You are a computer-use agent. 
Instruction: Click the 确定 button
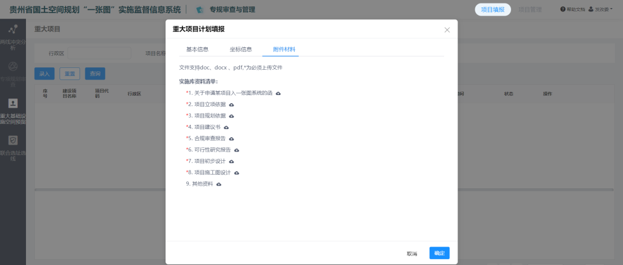(439, 253)
